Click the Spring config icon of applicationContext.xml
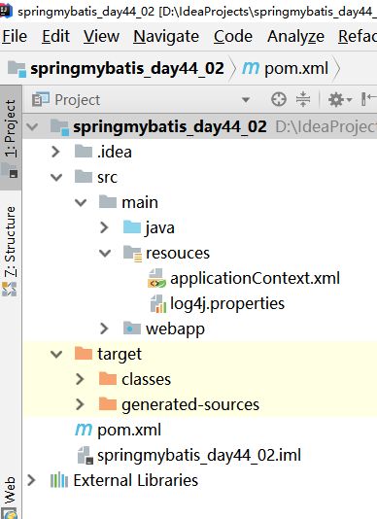Image resolution: width=377 pixels, height=519 pixels. [156, 278]
